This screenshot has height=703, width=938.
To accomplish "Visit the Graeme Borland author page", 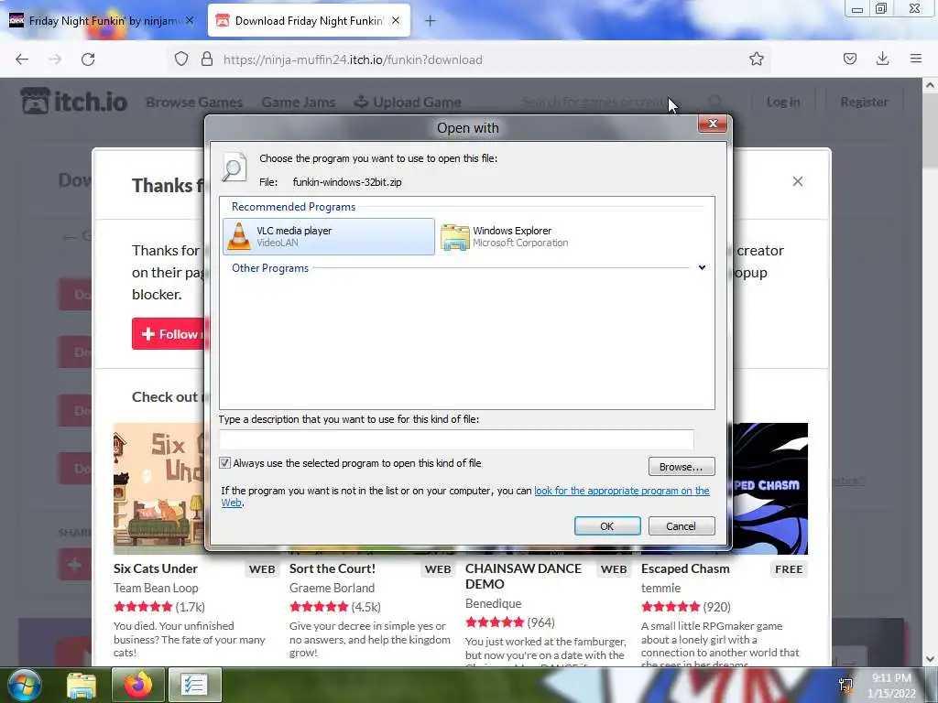I will pos(332,589).
